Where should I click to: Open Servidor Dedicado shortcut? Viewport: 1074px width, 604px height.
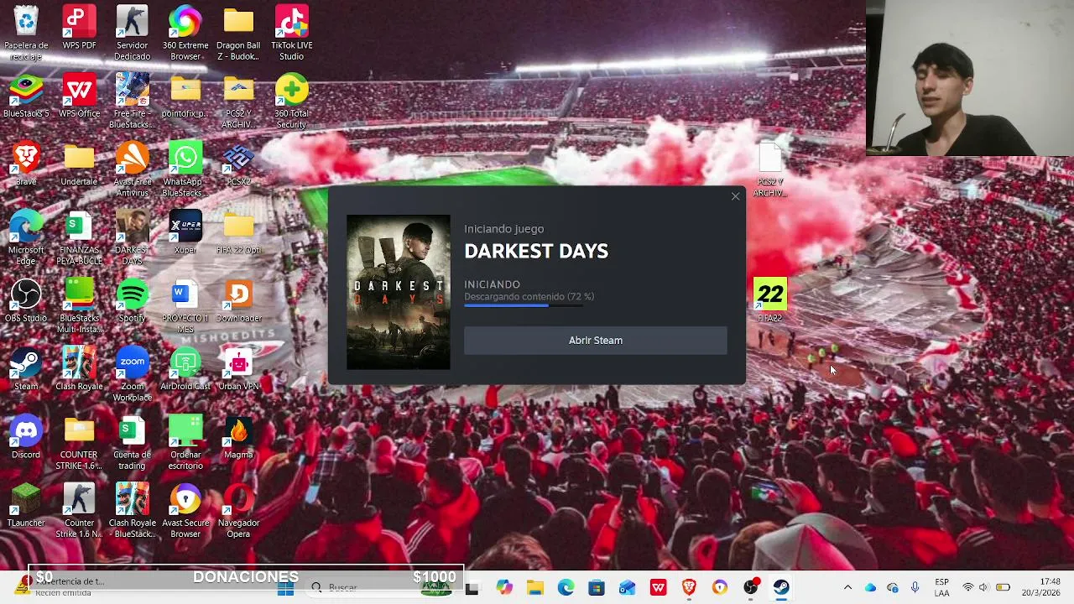coord(132,32)
